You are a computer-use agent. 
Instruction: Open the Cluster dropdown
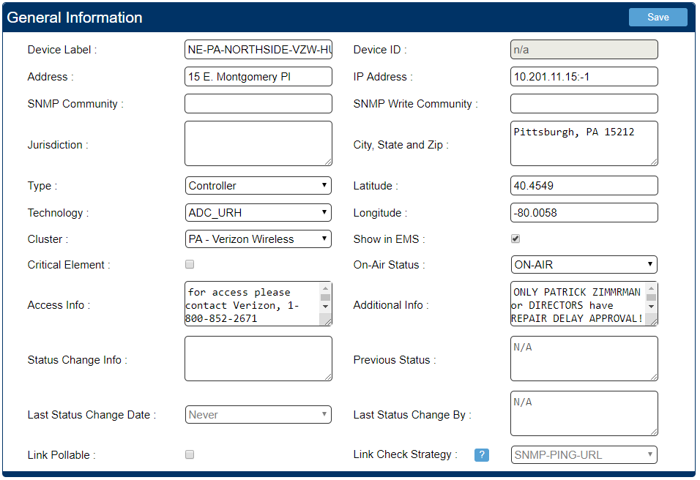coord(258,239)
